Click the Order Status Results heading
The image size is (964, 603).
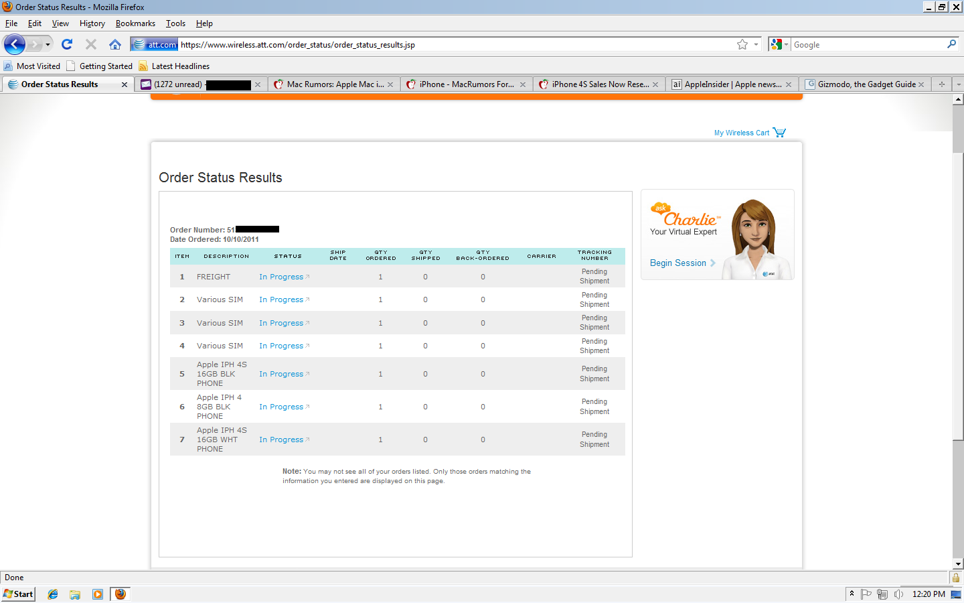[x=220, y=178]
